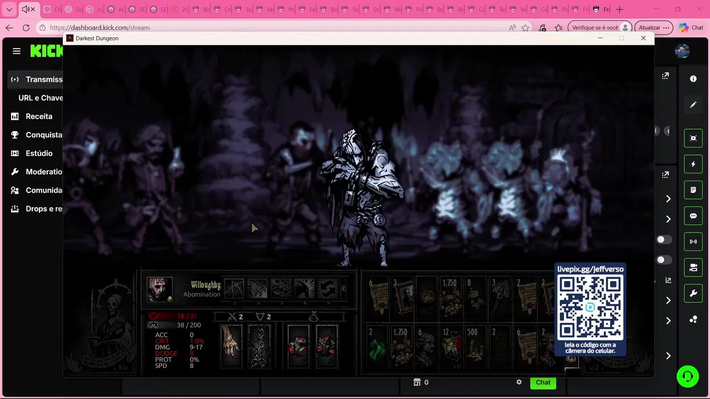
Task: Click the shop icon with count 0
Action: [417, 382]
